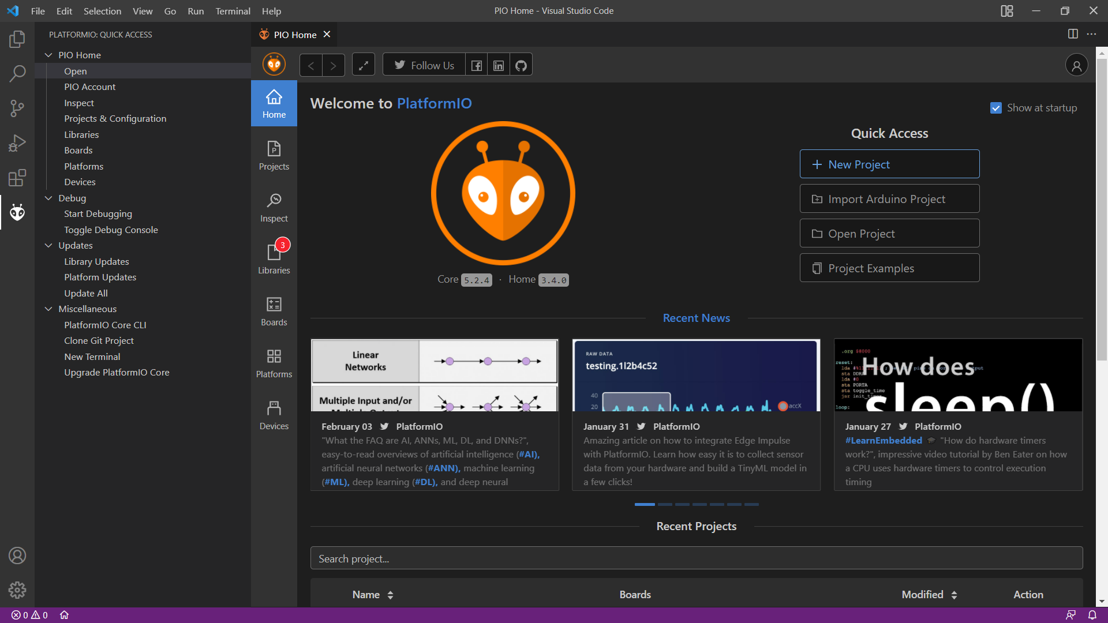Create a New Project
Viewport: 1108px width, 623px height.
pyautogui.click(x=889, y=164)
